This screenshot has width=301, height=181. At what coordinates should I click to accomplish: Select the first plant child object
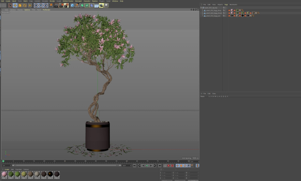[214, 11]
